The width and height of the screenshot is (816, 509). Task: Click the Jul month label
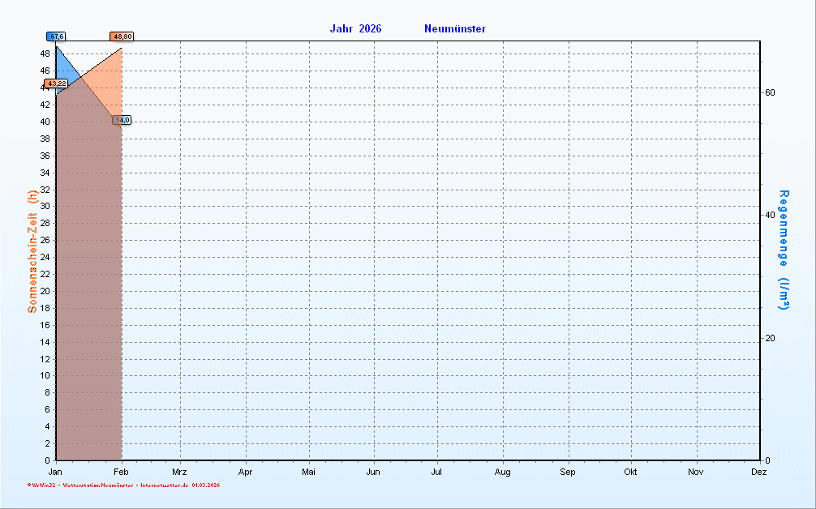click(436, 472)
